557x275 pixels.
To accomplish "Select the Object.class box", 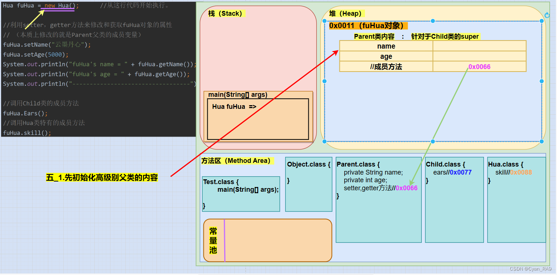I will pyautogui.click(x=308, y=184).
